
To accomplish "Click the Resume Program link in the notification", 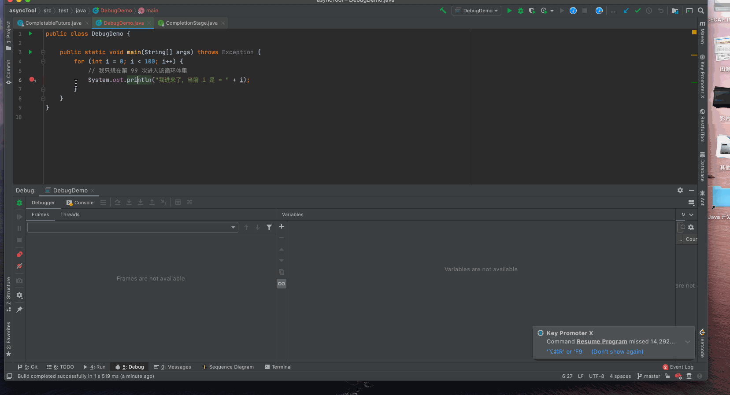I will [602, 342].
